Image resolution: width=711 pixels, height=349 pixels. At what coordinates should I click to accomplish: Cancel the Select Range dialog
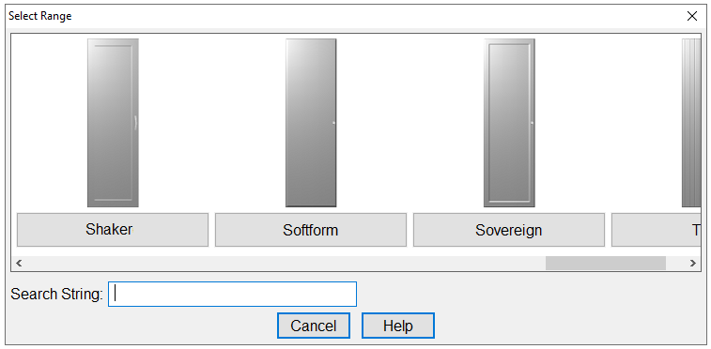coord(314,326)
